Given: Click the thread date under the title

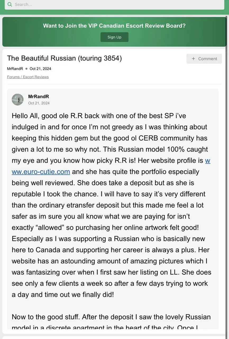Looking at the screenshot, I should (x=40, y=69).
